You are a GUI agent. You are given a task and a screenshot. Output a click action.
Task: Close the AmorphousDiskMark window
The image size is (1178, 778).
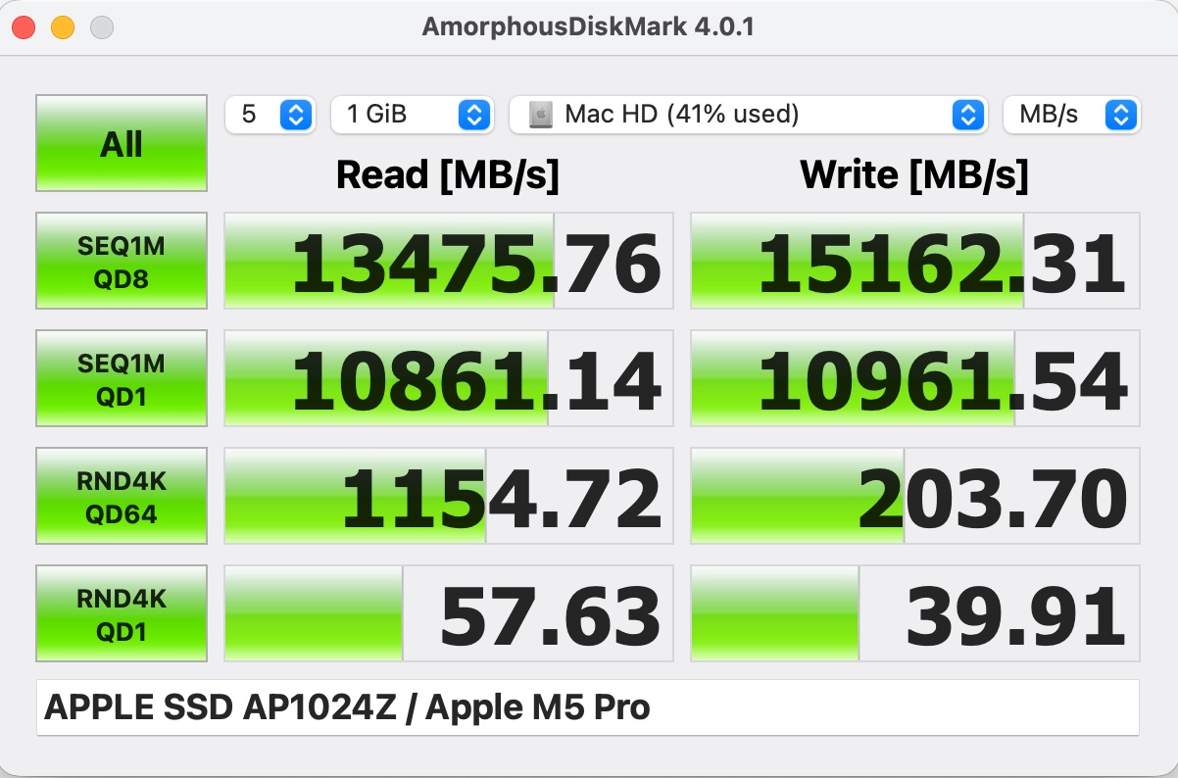(x=24, y=27)
